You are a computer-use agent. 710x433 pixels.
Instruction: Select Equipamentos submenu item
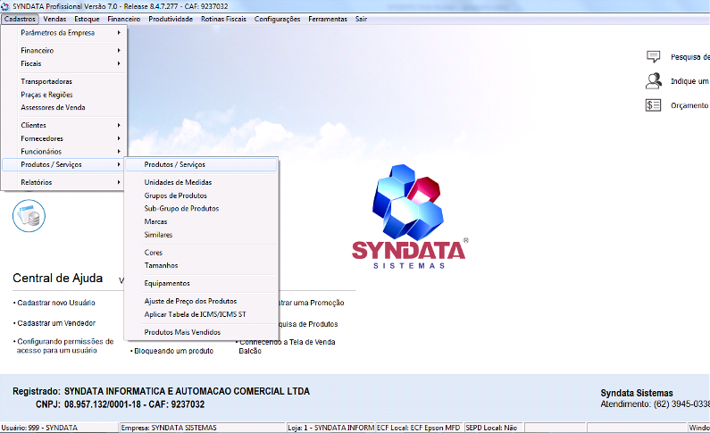coord(201,283)
